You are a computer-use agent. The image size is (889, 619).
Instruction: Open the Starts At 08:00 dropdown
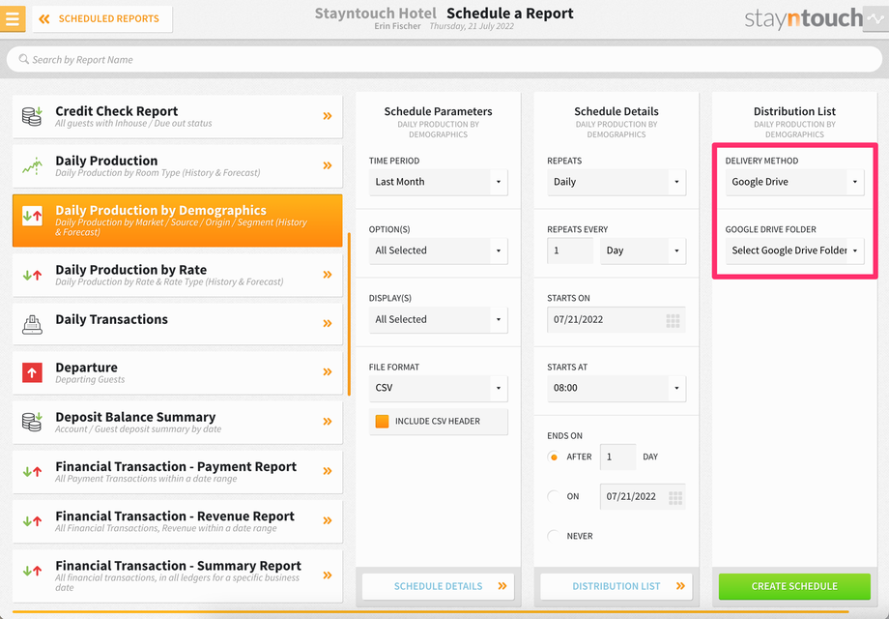(x=617, y=388)
